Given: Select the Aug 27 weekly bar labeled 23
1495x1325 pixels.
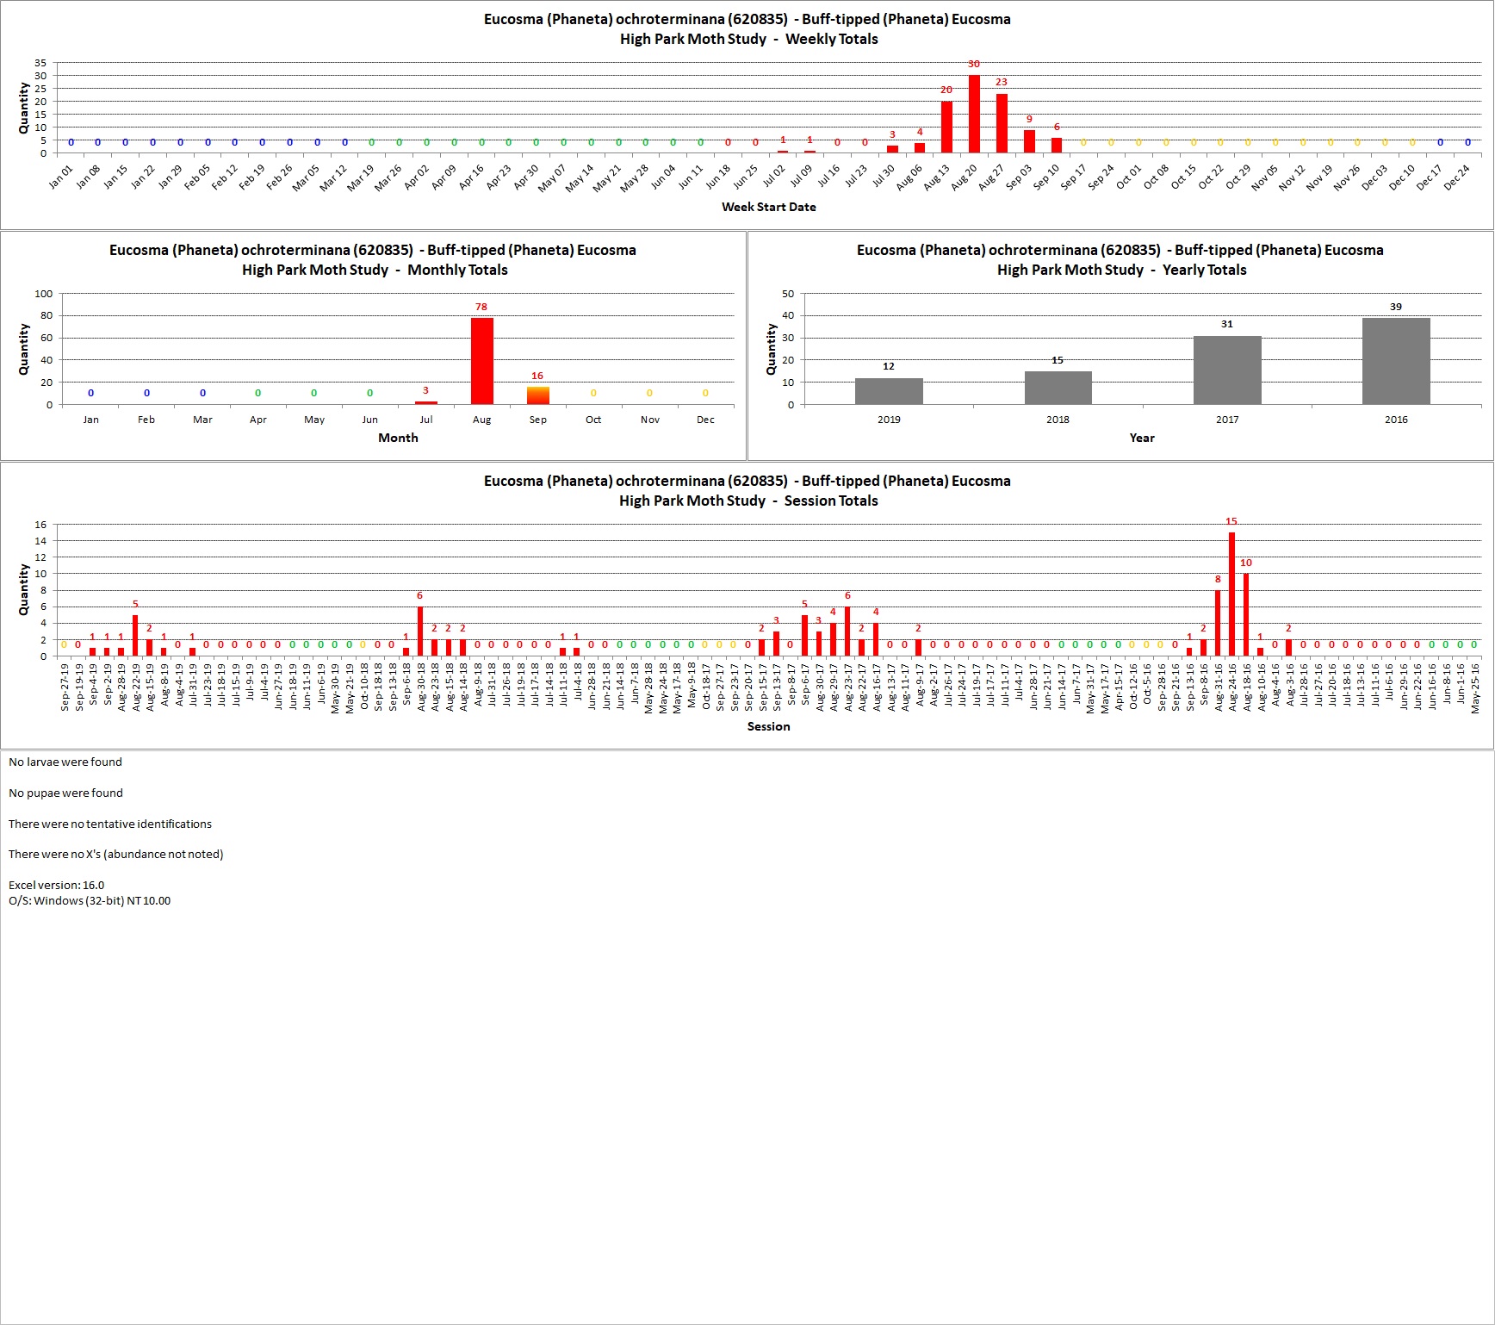Looking at the screenshot, I should point(1002,123).
